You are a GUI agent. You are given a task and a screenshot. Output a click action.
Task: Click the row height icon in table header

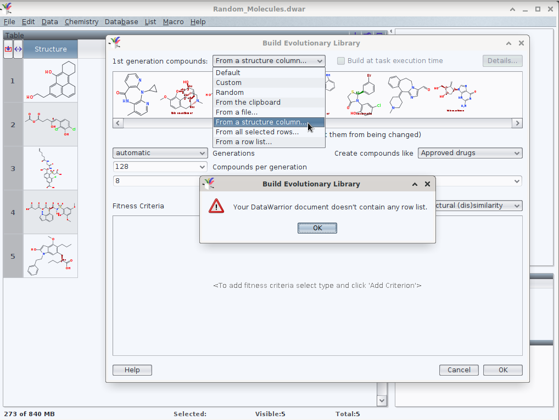tap(8, 49)
